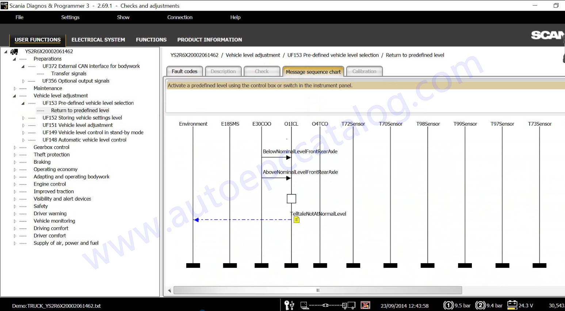
Task: Click the circuit 1 pressure gauge icon
Action: 448,305
